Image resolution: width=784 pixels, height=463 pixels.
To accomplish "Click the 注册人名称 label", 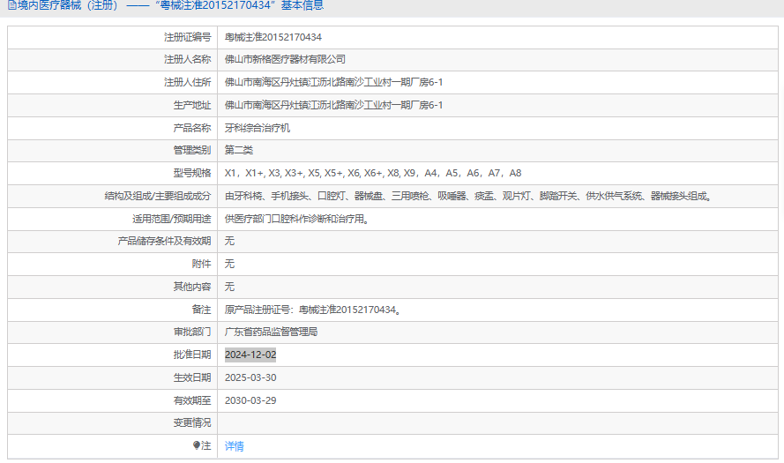I will click(188, 59).
